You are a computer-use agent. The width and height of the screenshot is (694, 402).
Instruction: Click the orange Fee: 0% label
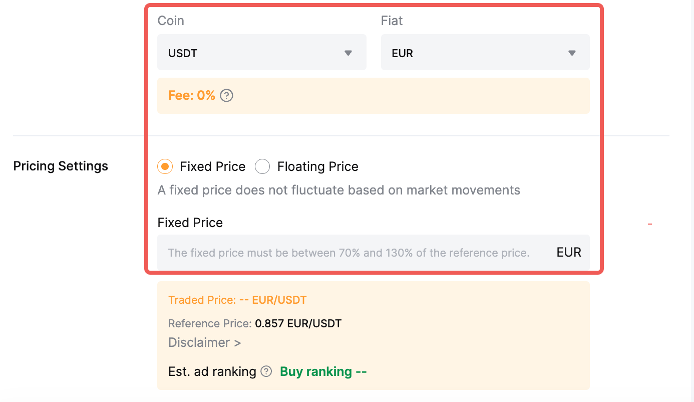[191, 95]
